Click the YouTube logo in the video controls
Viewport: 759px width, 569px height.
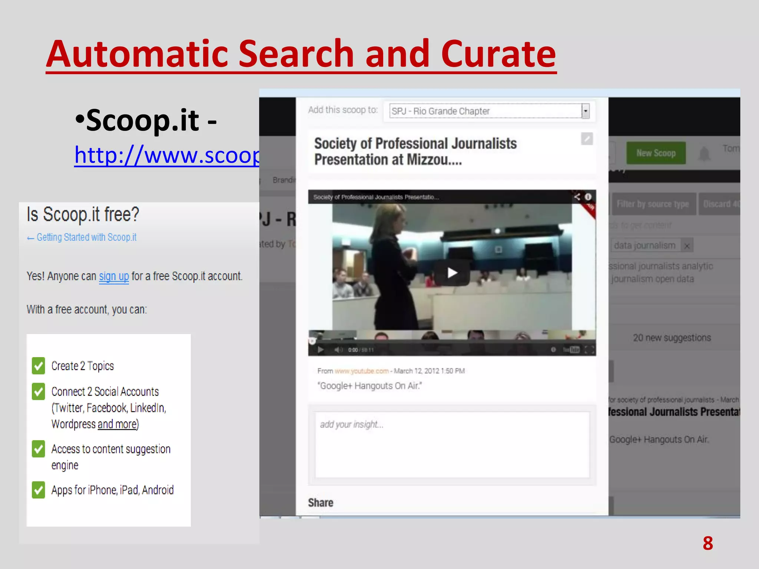[x=571, y=350]
